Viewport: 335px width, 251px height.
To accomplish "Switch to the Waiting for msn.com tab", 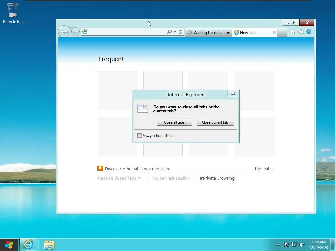I will [x=208, y=32].
